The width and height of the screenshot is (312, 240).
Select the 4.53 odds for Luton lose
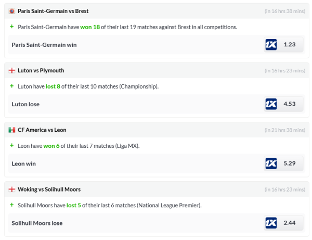tap(290, 104)
